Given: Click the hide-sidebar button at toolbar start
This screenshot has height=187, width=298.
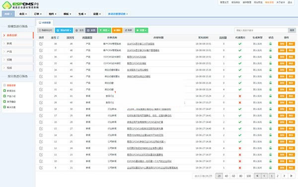Looking at the screenshot, I should point(46,30).
